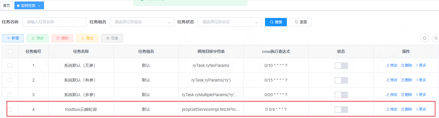Expand the 任务状态 dropdown
This screenshot has width=439, height=118.
230,22
